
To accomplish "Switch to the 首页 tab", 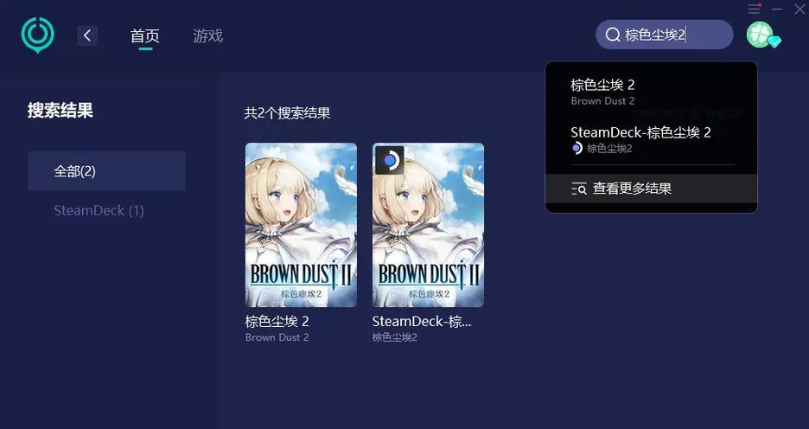I will pos(145,35).
